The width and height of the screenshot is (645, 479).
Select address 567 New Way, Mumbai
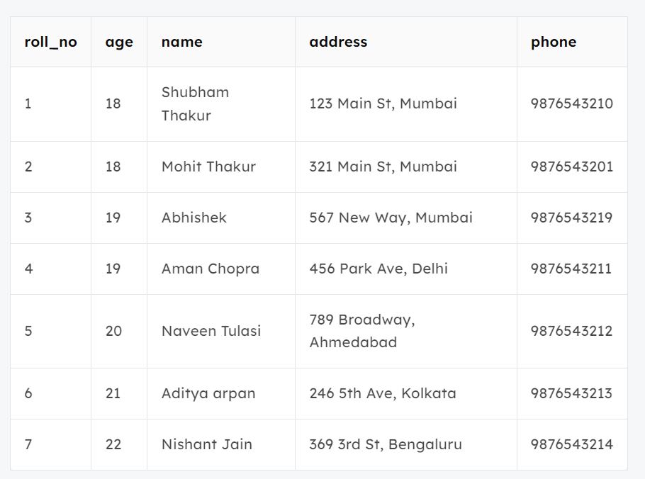tap(391, 218)
